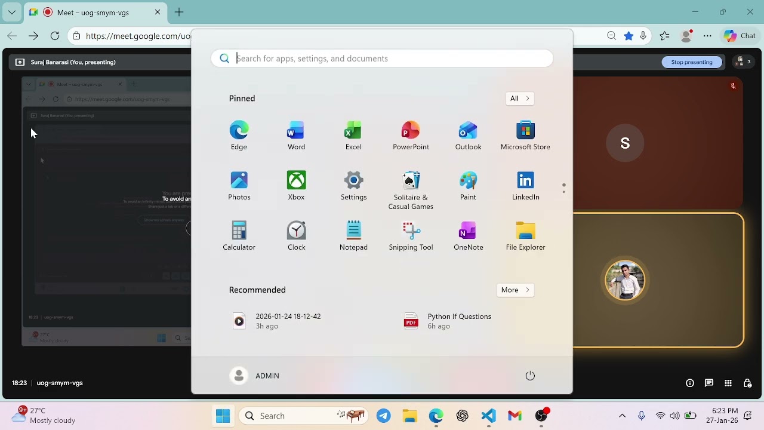
Task: Click the Windows Start button
Action: point(223,416)
